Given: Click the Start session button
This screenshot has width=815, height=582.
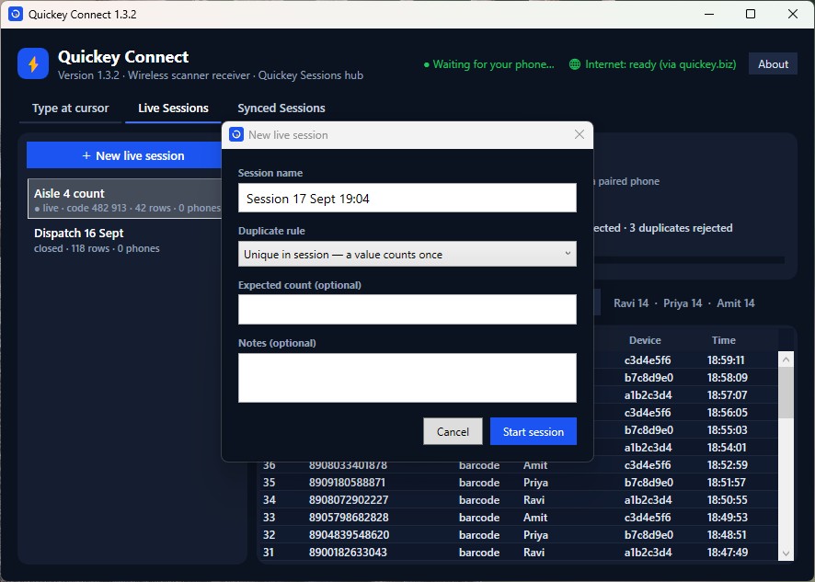Looking at the screenshot, I should [534, 431].
